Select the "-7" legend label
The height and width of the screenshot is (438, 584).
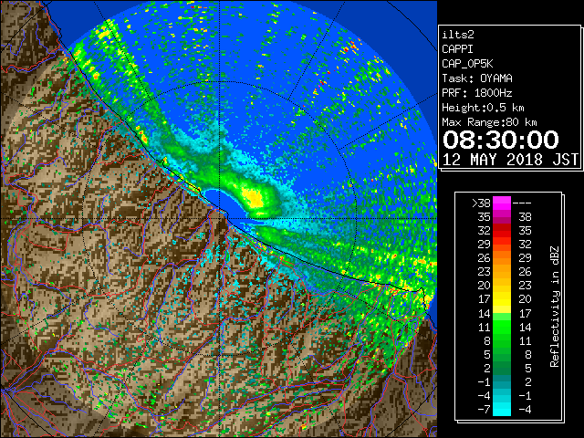click(x=485, y=410)
